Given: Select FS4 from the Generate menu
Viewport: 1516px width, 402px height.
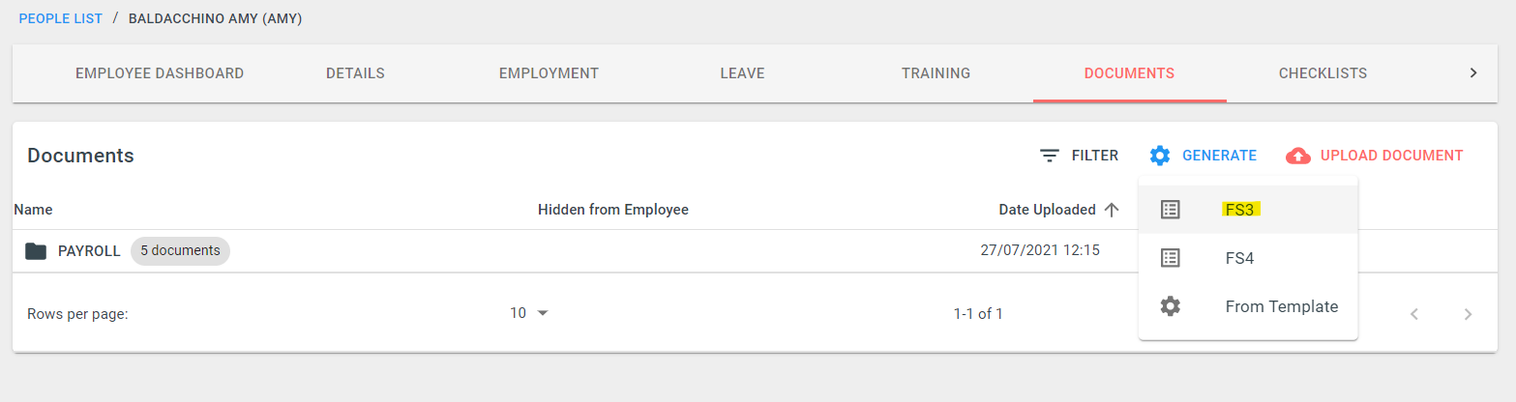Looking at the screenshot, I should [x=1248, y=258].
